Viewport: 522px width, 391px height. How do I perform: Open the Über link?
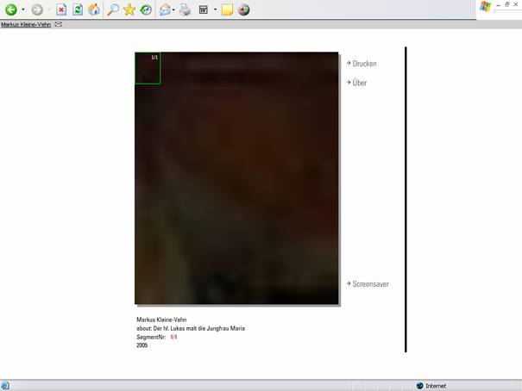[360, 83]
